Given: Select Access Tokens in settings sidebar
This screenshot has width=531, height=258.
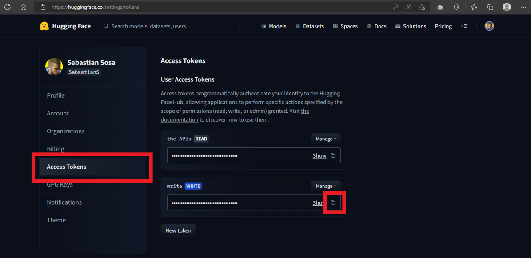Looking at the screenshot, I should tap(93, 167).
